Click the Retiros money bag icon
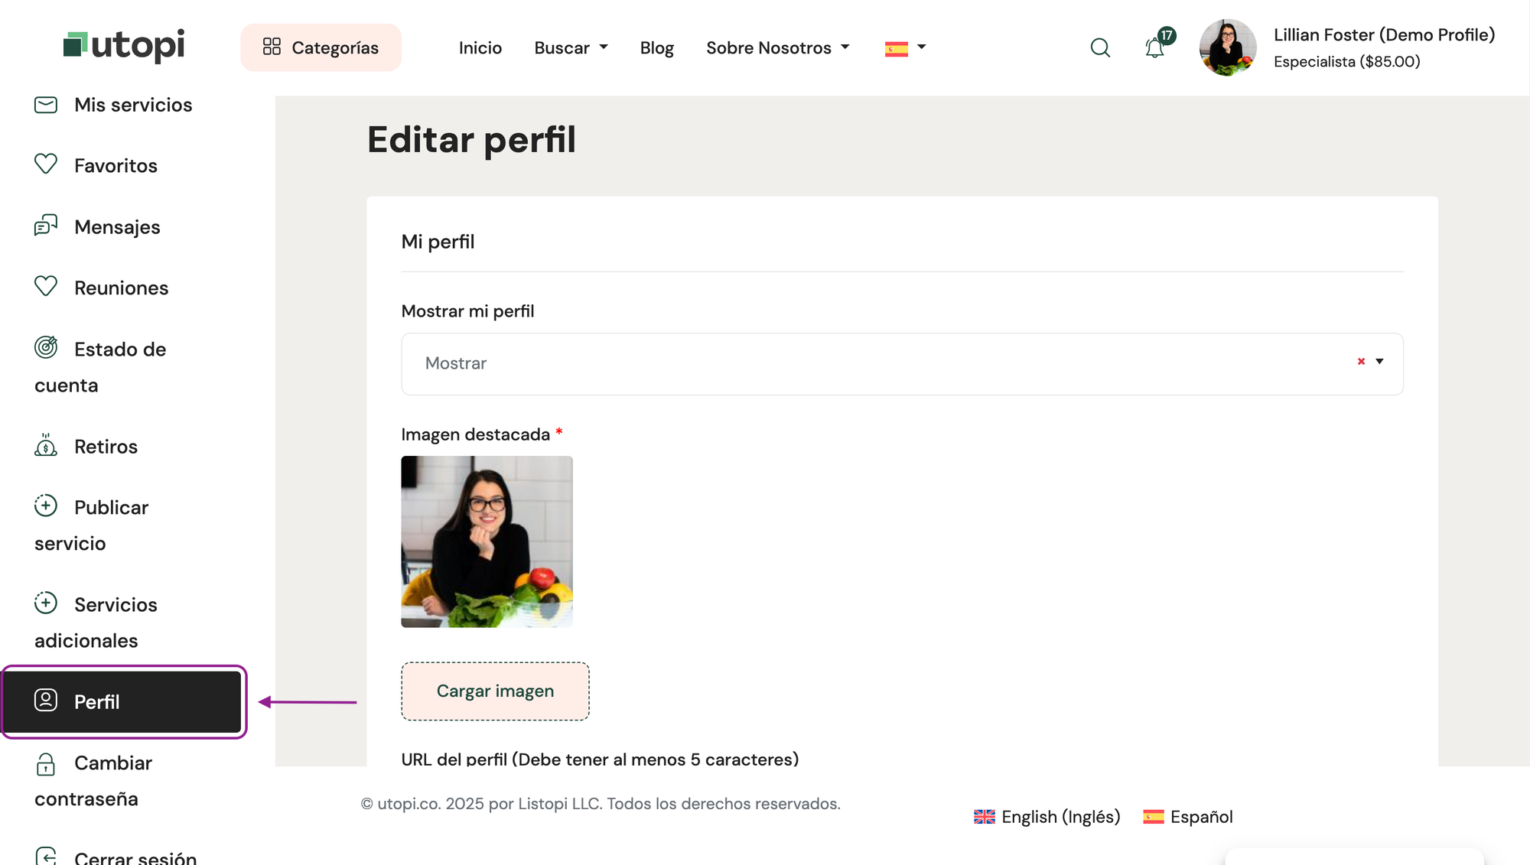The image size is (1530, 865). 46,445
